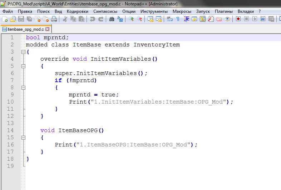Click the text 'bool mprntd;'

point(47,37)
